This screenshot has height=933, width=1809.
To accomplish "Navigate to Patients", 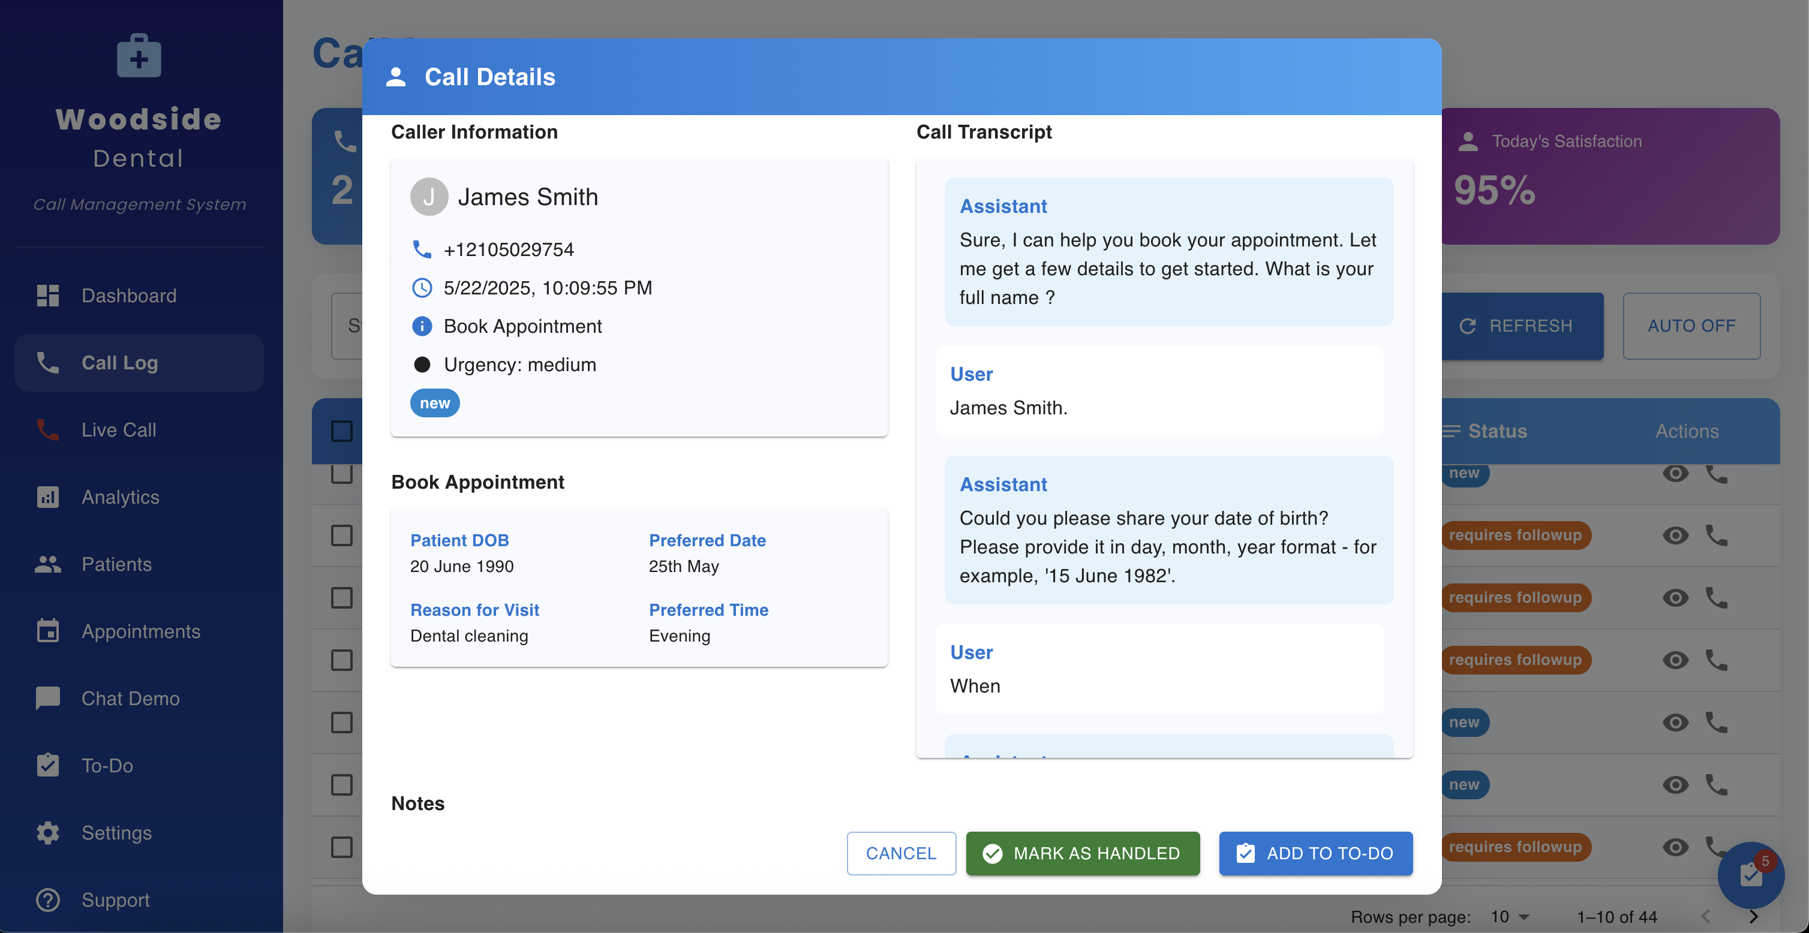I will click(139, 564).
